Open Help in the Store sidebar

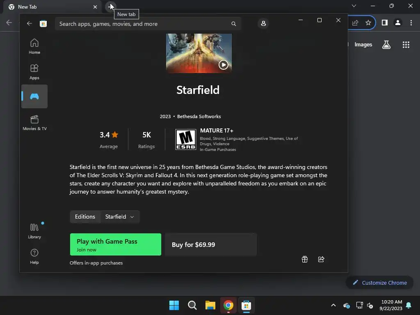tap(34, 256)
